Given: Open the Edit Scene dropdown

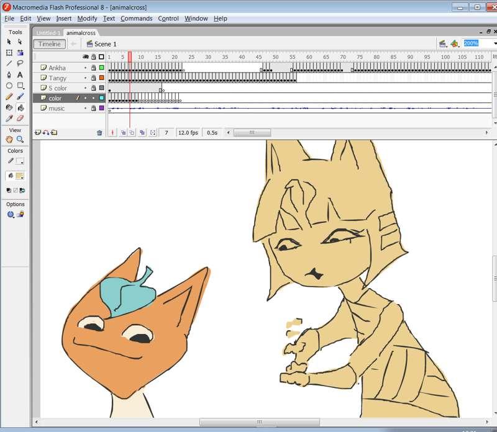Looking at the screenshot, I should point(443,43).
